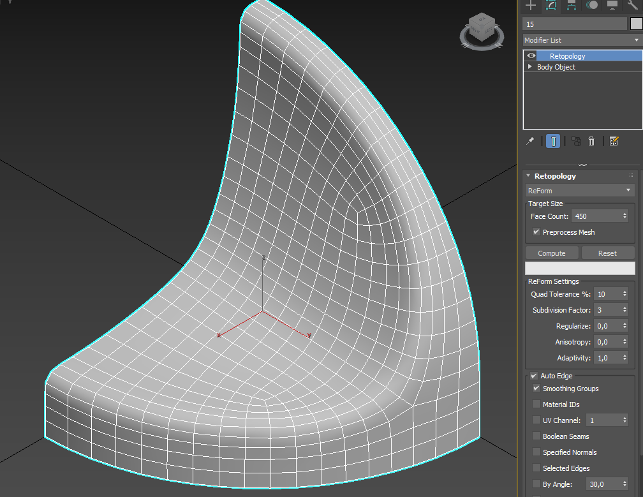Image resolution: width=643 pixels, height=497 pixels.
Task: Uncheck the Preprocess Mesh checkbox
Action: pyautogui.click(x=536, y=232)
